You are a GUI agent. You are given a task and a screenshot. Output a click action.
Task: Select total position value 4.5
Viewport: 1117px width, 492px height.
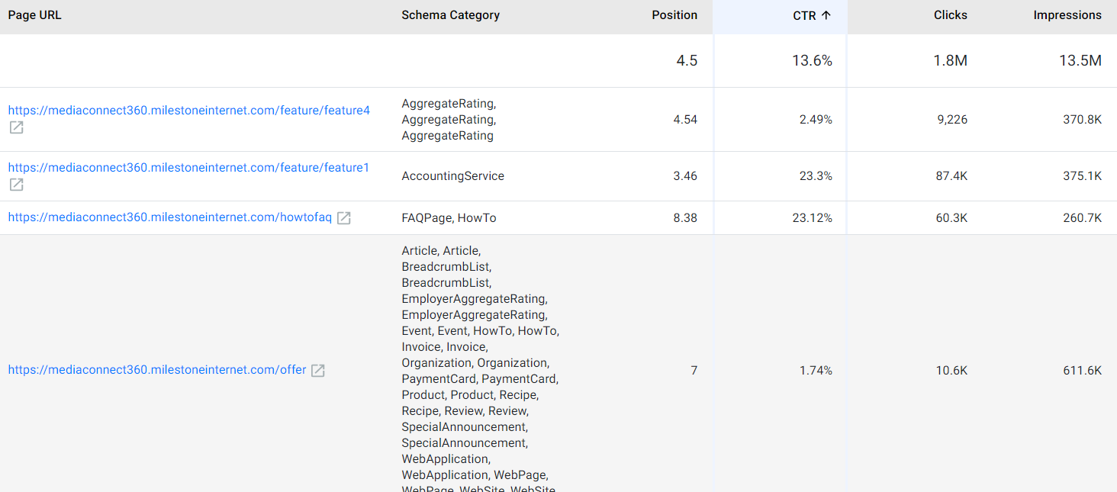687,61
